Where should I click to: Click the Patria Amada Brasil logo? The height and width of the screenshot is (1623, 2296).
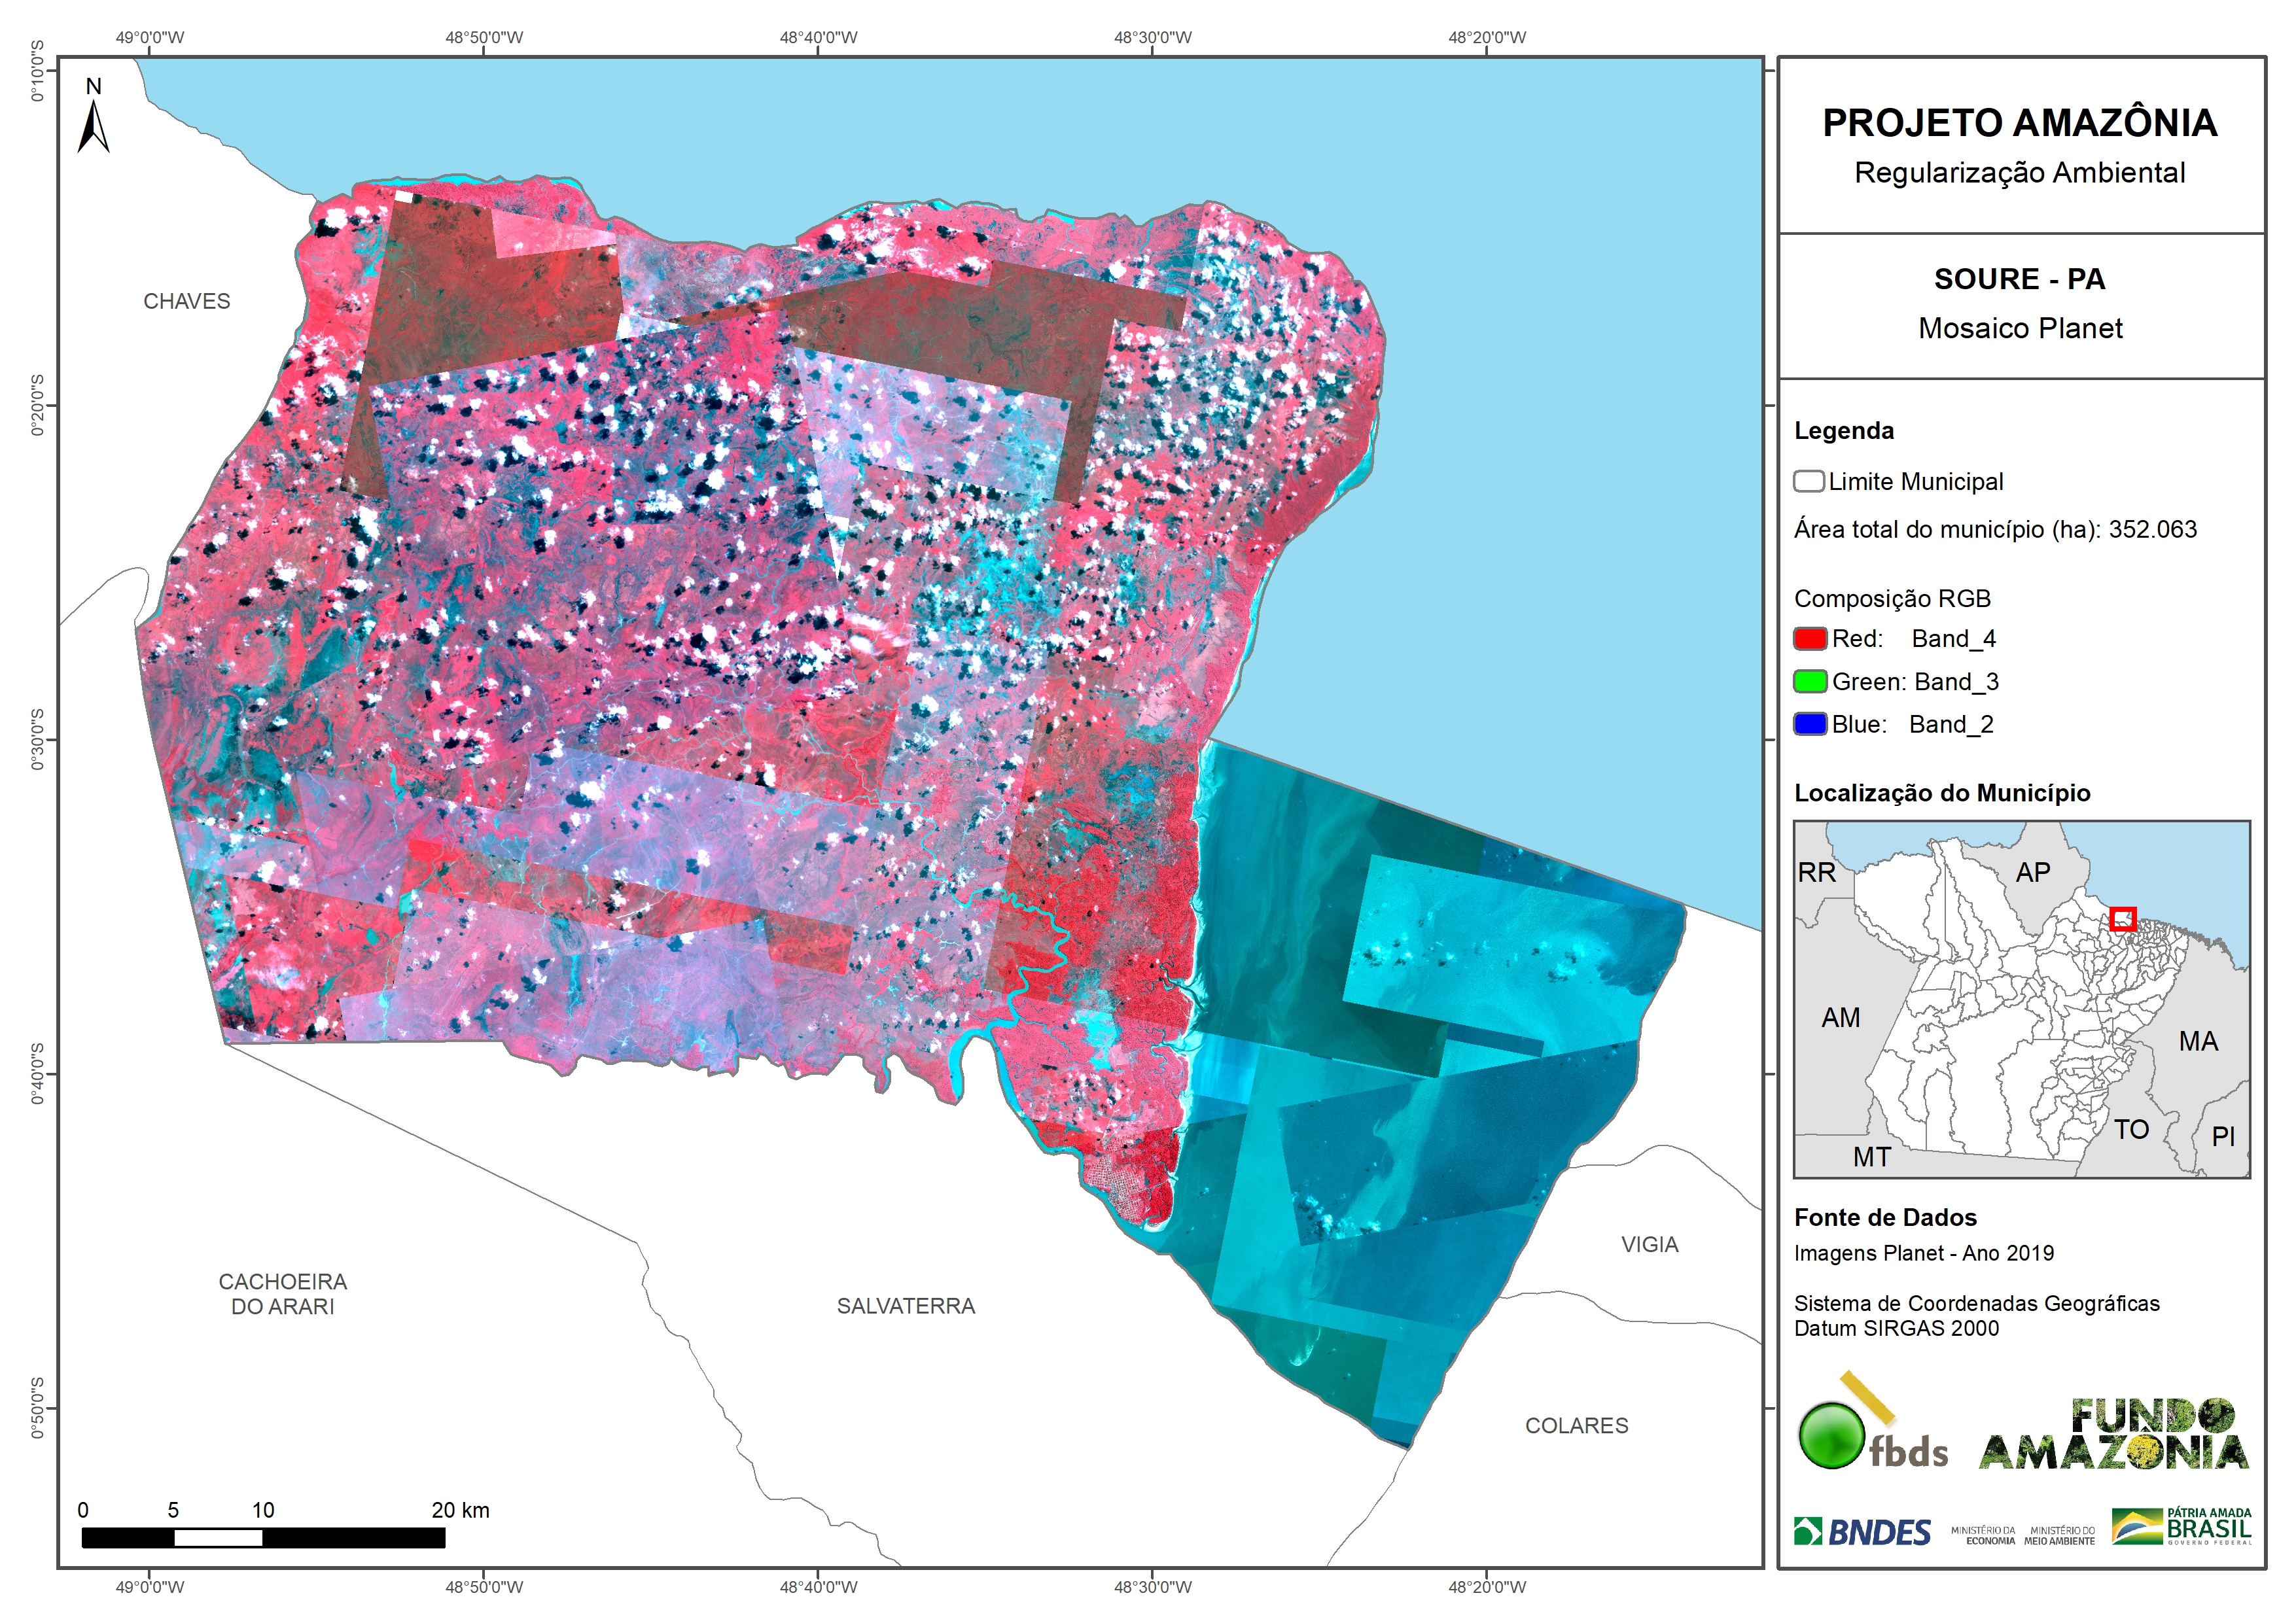tap(2181, 1527)
